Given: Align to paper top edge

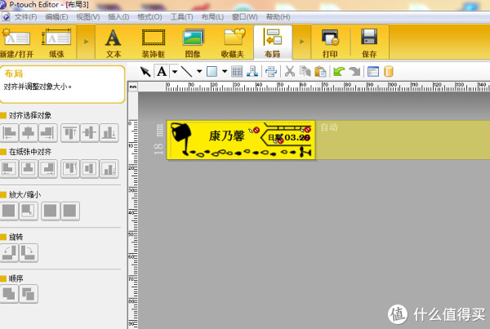Looking at the screenshot, I should pyautogui.click(x=70, y=169).
